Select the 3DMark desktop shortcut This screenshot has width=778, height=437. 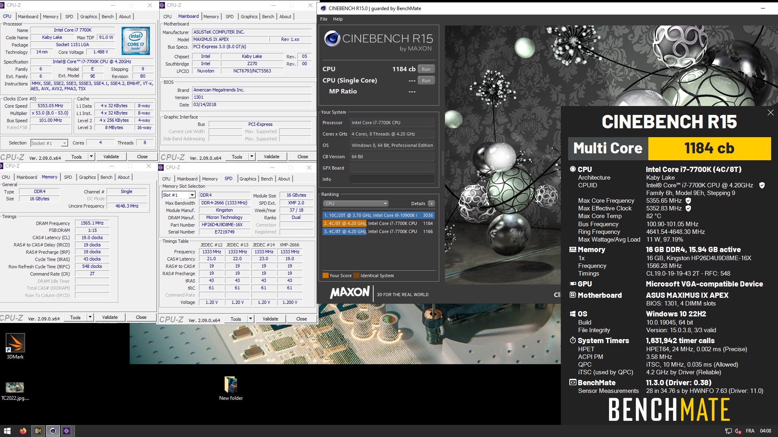tap(15, 346)
